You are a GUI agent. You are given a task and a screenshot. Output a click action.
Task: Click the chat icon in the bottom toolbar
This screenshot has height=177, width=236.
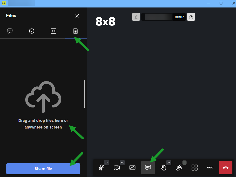(148, 168)
